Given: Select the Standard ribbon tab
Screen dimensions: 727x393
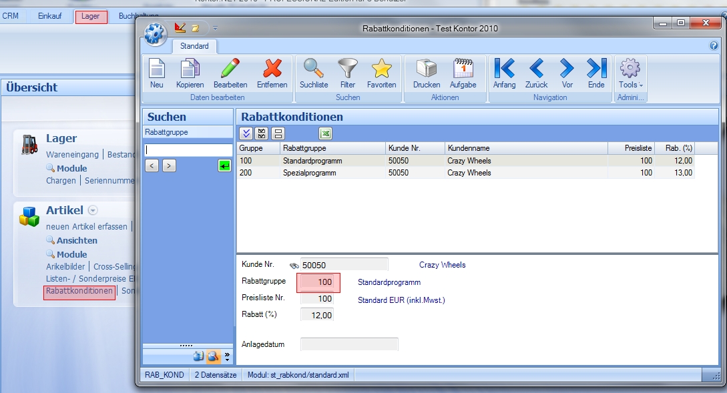Looking at the screenshot, I should [194, 46].
